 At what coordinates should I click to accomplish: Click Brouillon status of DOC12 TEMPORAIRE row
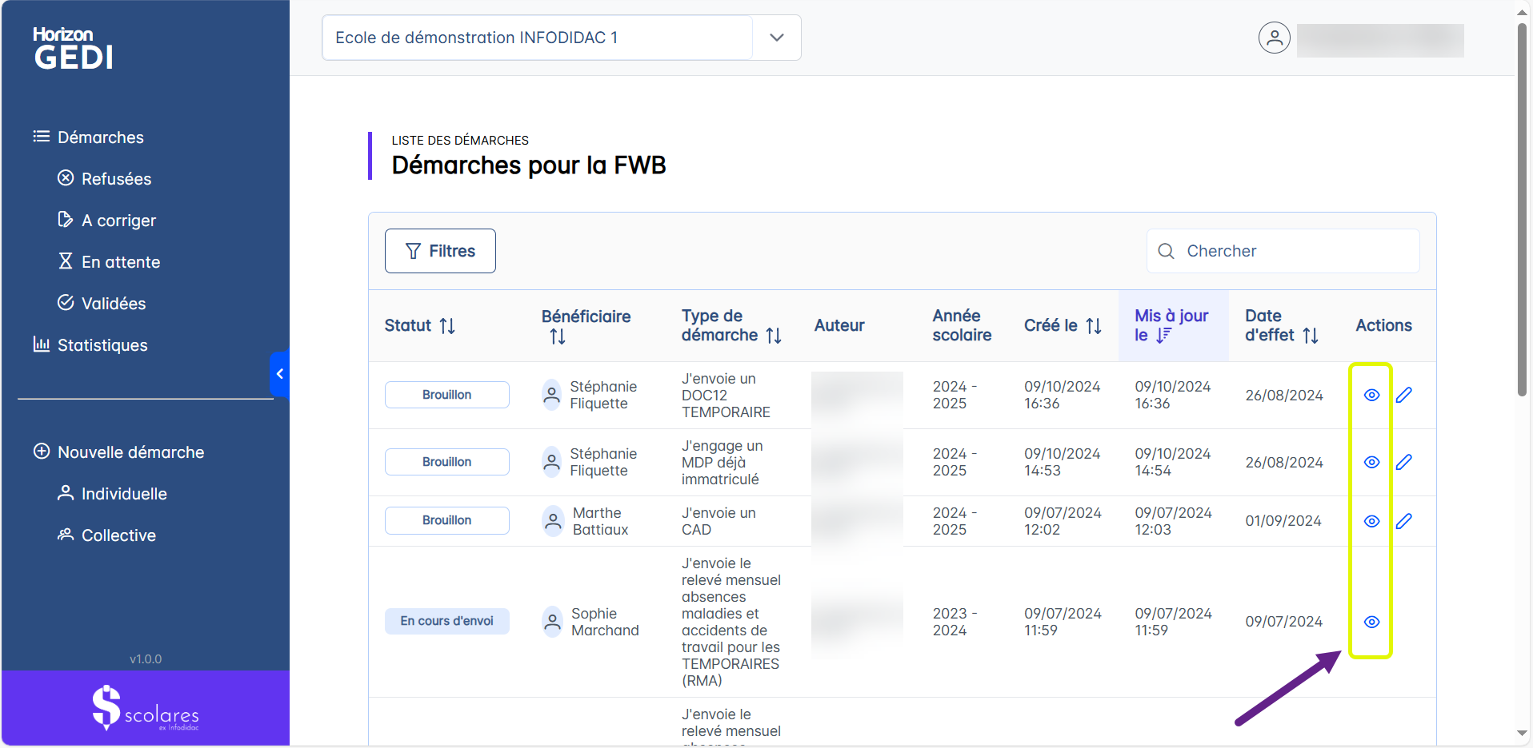click(x=447, y=395)
